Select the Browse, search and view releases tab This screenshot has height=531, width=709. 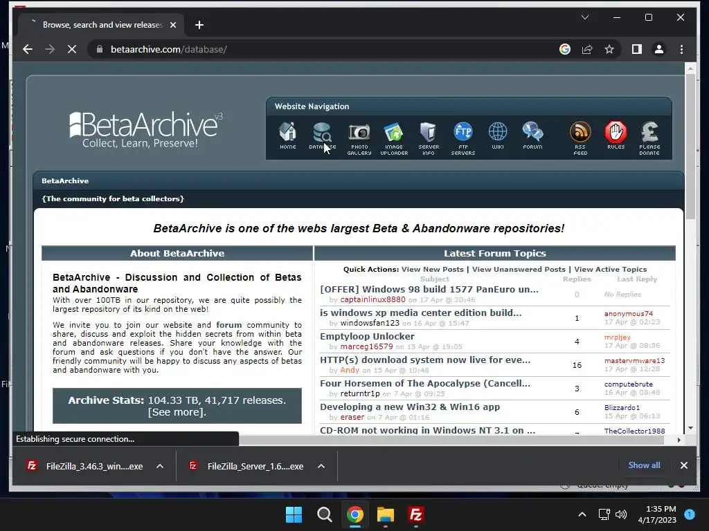pyautogui.click(x=101, y=25)
